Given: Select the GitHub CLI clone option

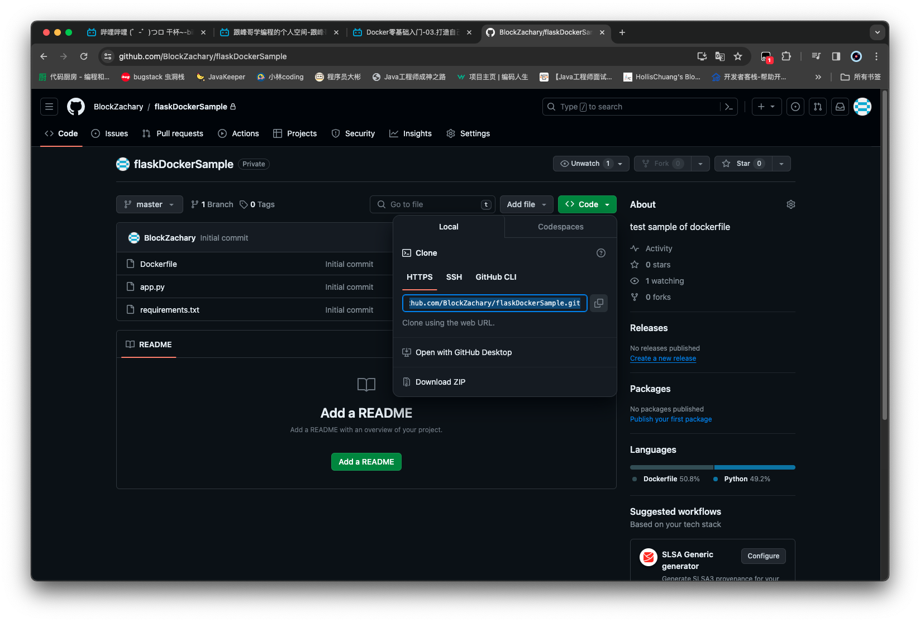Looking at the screenshot, I should click(496, 277).
